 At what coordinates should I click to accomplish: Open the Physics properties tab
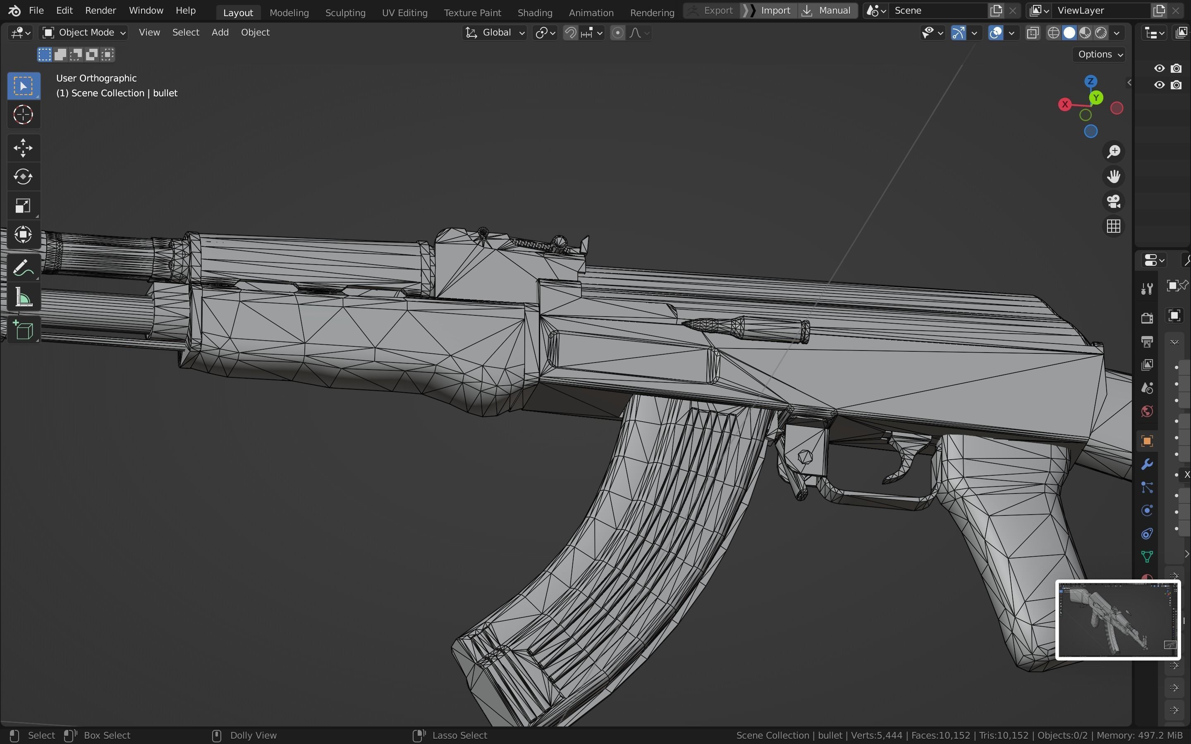click(x=1147, y=511)
